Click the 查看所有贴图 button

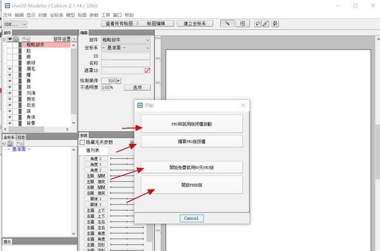point(119,23)
